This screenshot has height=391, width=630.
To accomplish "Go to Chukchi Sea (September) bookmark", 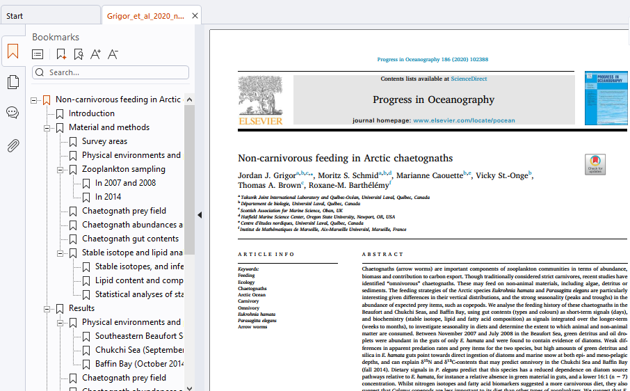I will [x=139, y=350].
